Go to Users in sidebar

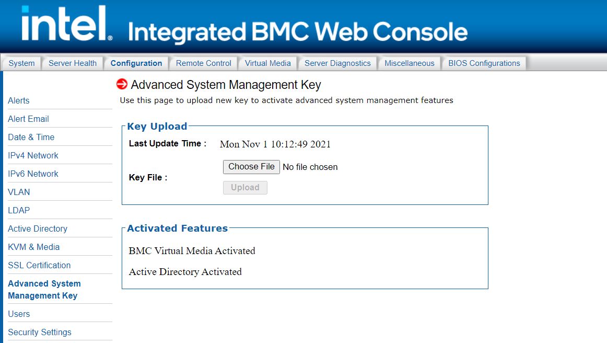point(19,314)
